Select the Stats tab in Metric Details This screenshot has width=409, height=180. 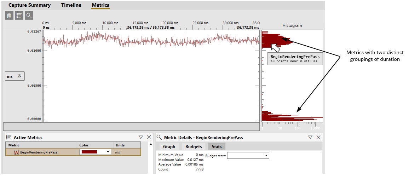pos(217,147)
